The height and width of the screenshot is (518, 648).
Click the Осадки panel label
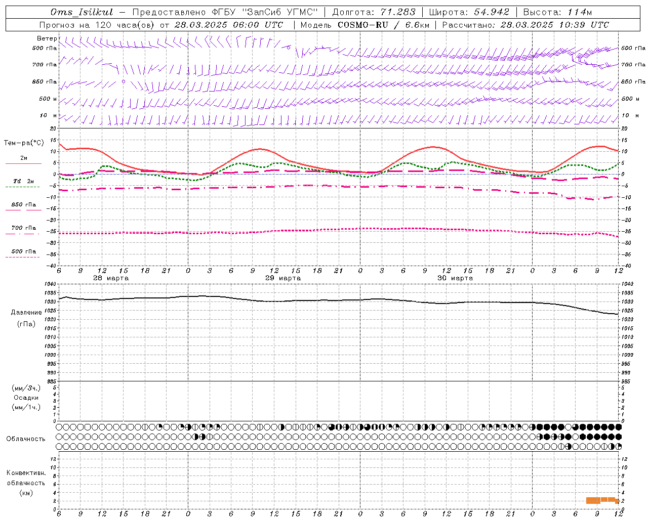click(x=26, y=398)
